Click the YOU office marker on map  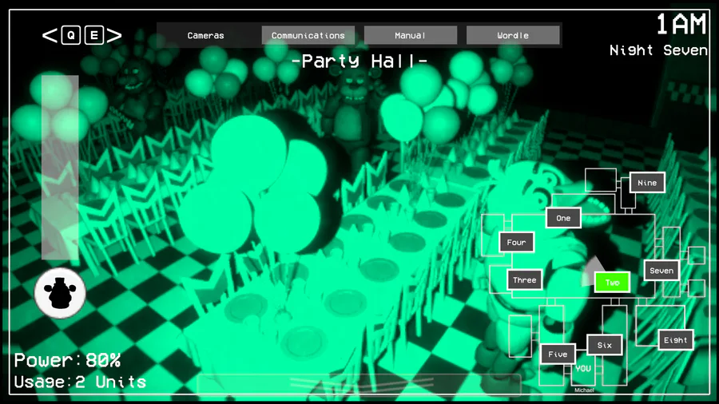click(x=583, y=368)
